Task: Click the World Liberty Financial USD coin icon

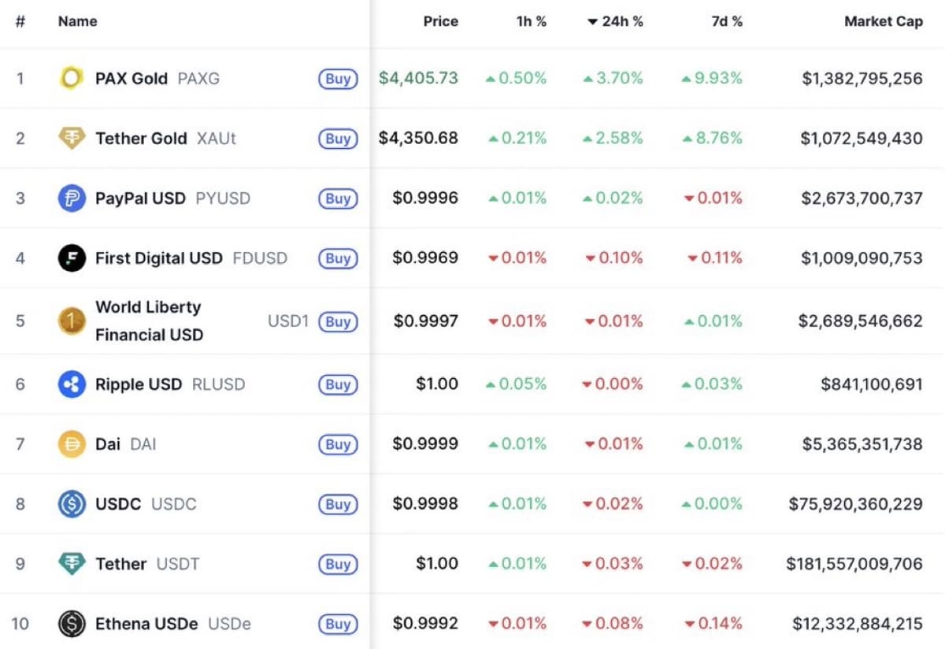Action: (71, 321)
